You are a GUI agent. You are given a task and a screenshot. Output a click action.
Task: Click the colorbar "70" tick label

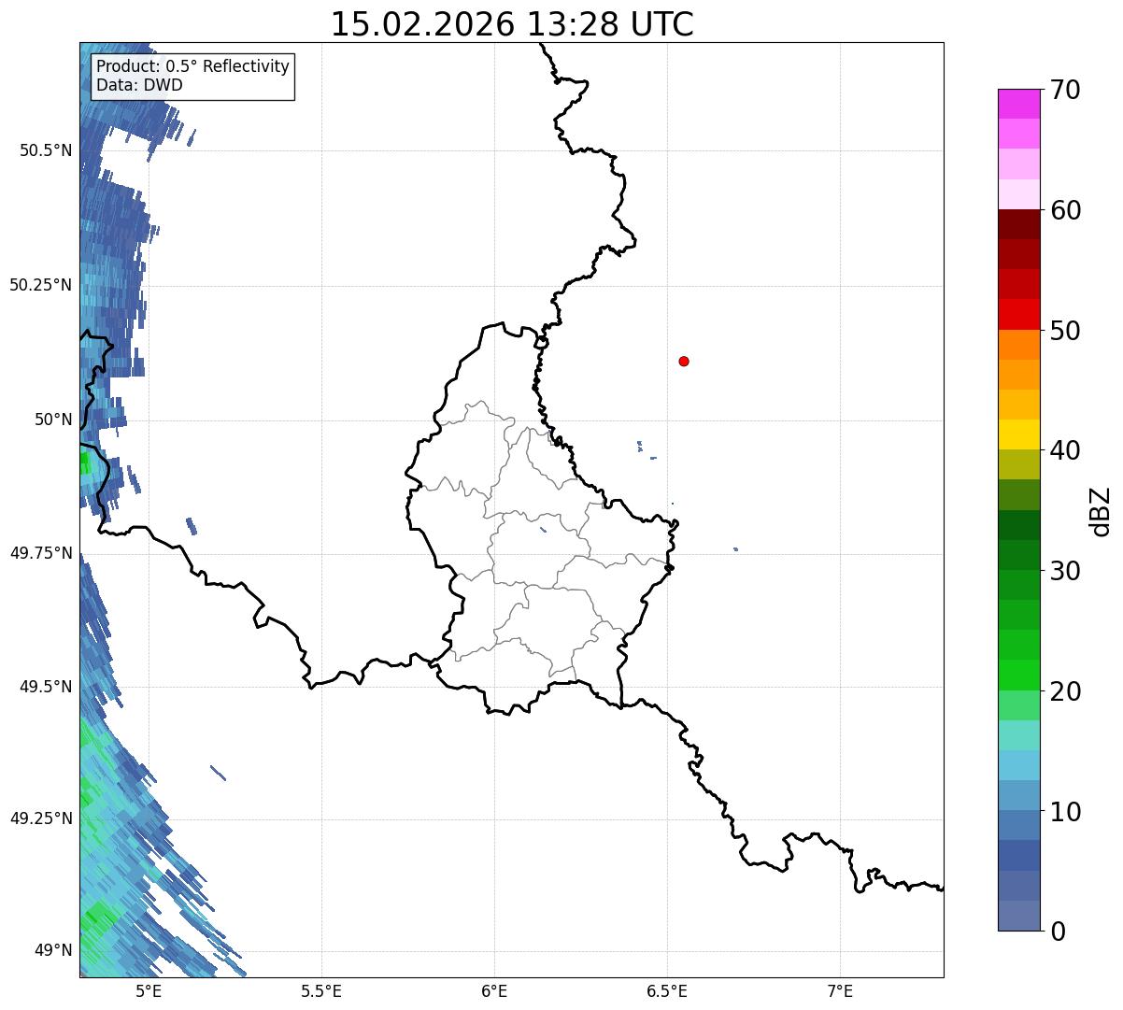[x=1066, y=90]
